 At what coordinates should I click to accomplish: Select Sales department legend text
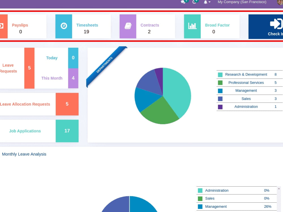point(246,99)
